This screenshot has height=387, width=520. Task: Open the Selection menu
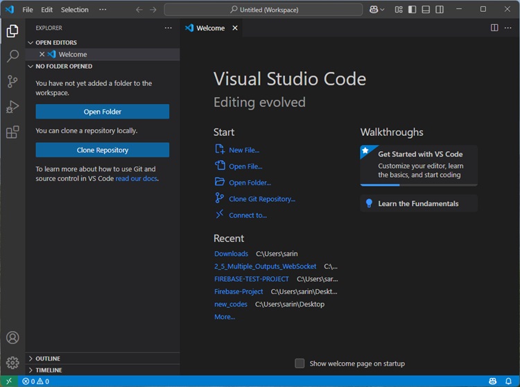pos(75,10)
